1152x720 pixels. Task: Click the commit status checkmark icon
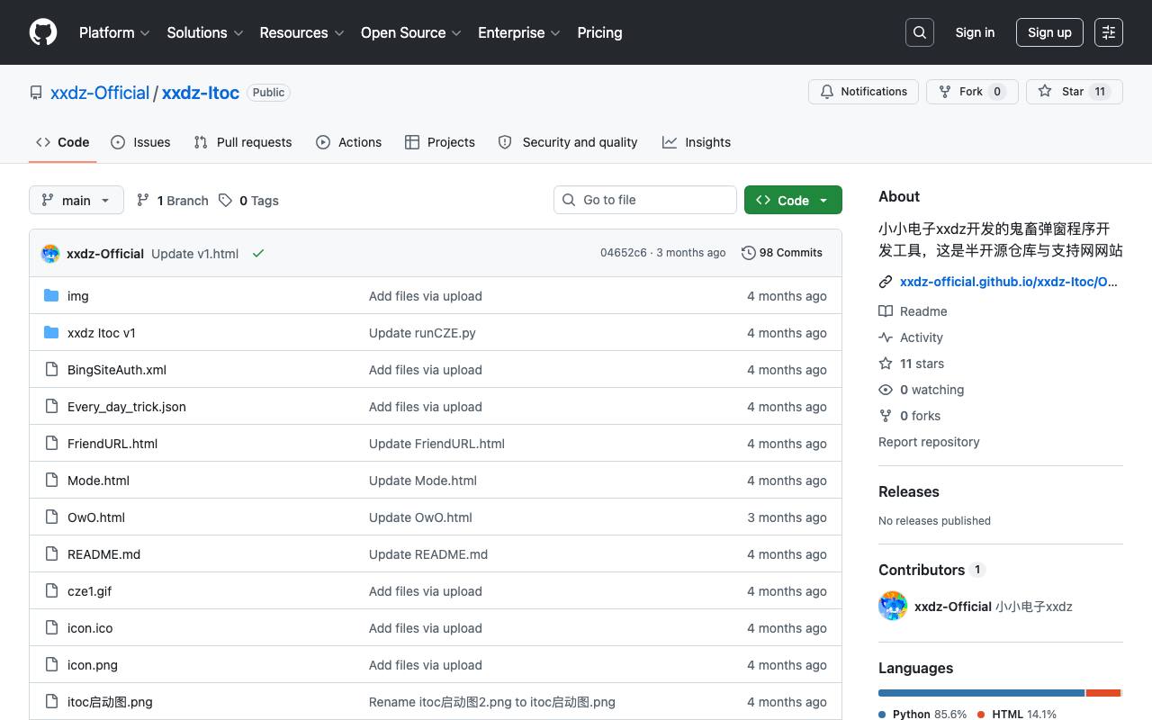pyautogui.click(x=258, y=253)
